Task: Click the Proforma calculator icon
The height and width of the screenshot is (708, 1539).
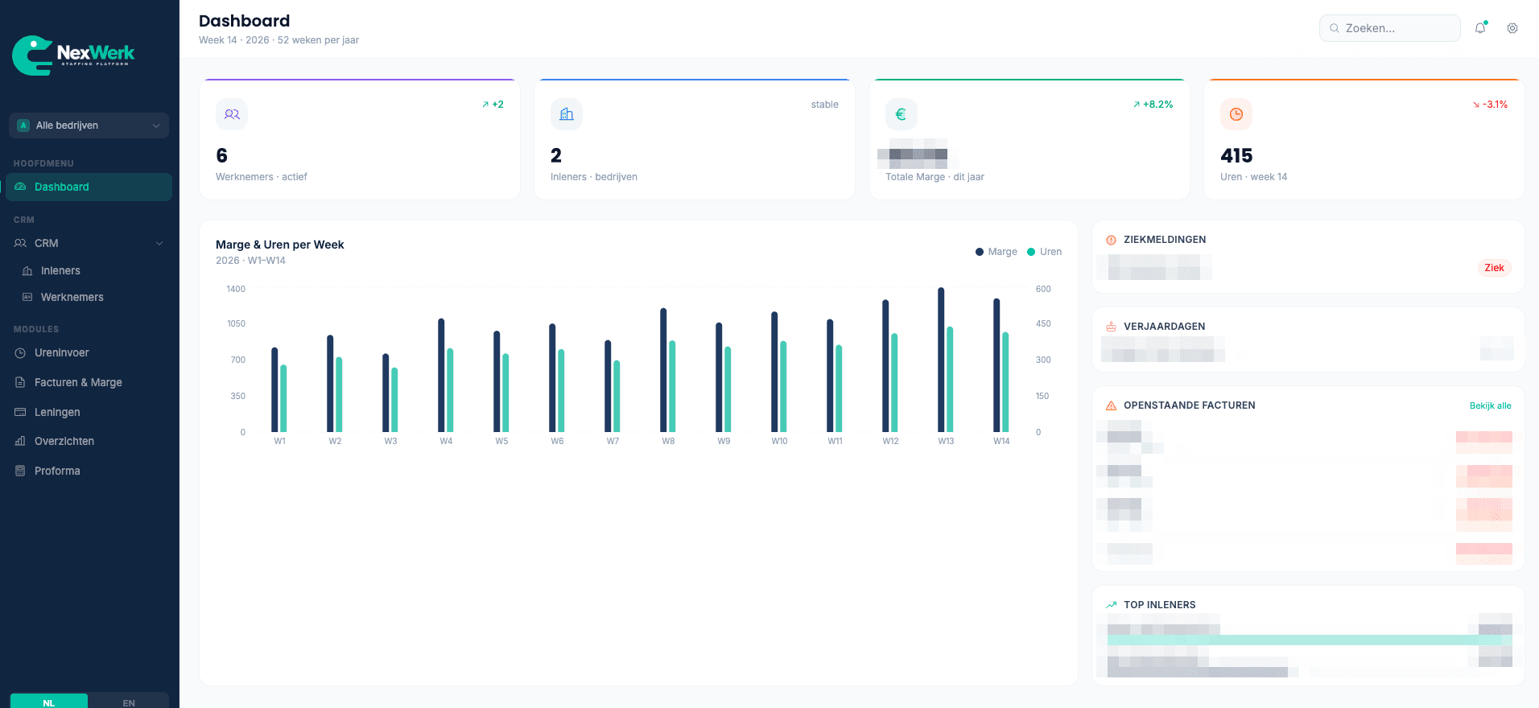Action: (21, 471)
